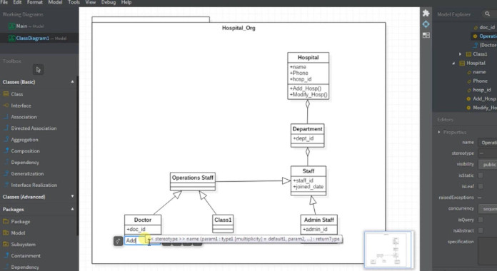
Task: Edit the name property field
Action: pos(488,143)
